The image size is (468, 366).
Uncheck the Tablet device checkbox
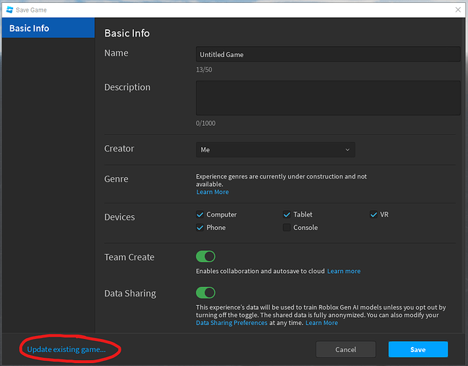287,214
